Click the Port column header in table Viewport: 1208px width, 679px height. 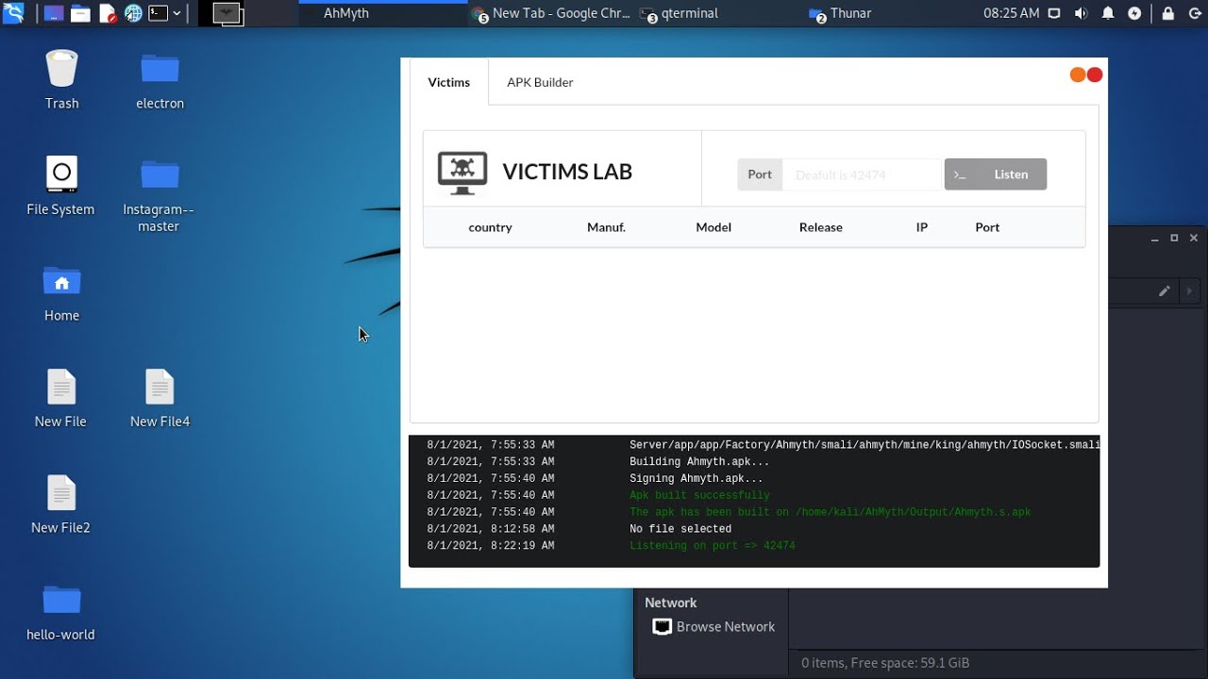[987, 227]
